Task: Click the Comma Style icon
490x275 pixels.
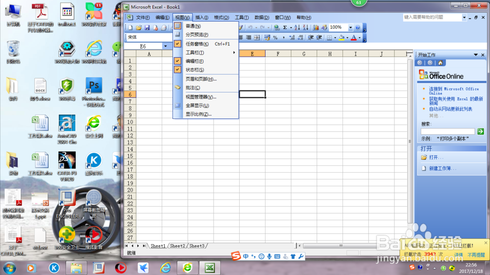Action: pyautogui.click(x=283, y=38)
